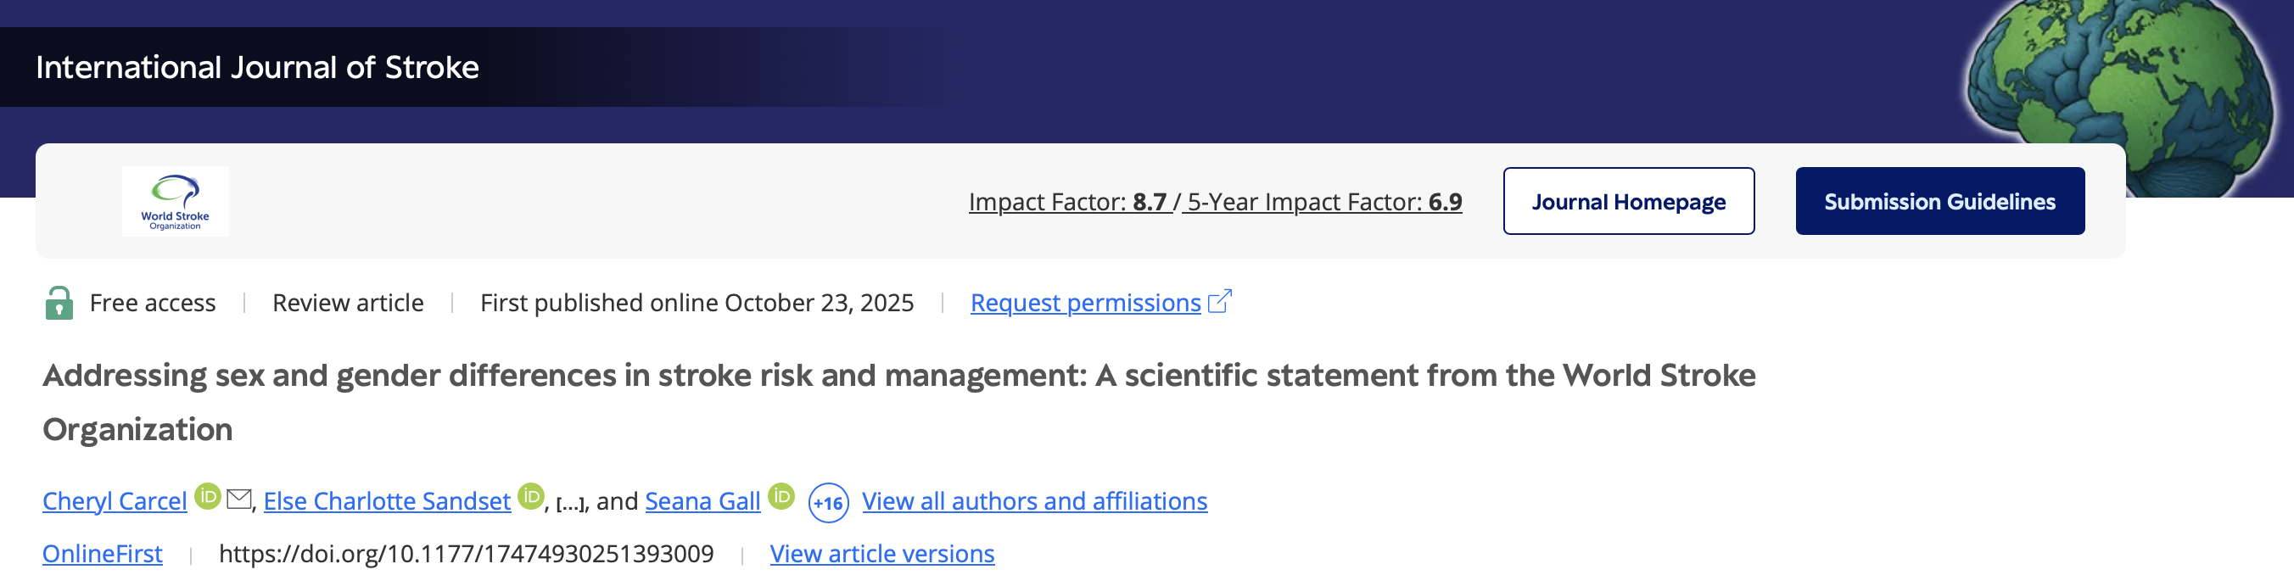The width and height of the screenshot is (2294, 575).
Task: Click the Request permissions link
Action: [1085, 303]
